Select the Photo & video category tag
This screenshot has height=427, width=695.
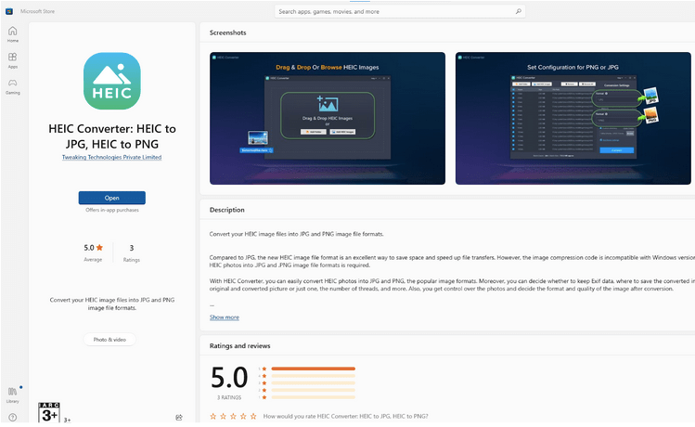point(109,339)
